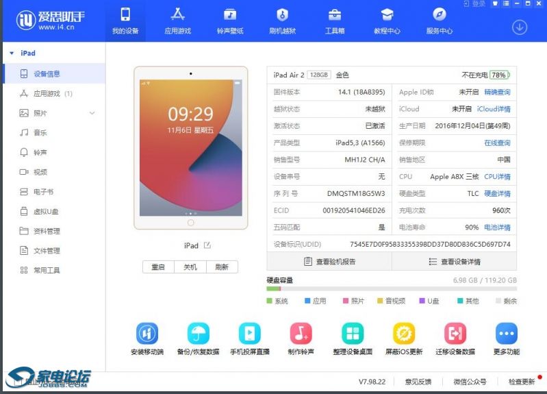Open CPU详情 link
Viewport: 547px width, 394px height.
point(497,177)
